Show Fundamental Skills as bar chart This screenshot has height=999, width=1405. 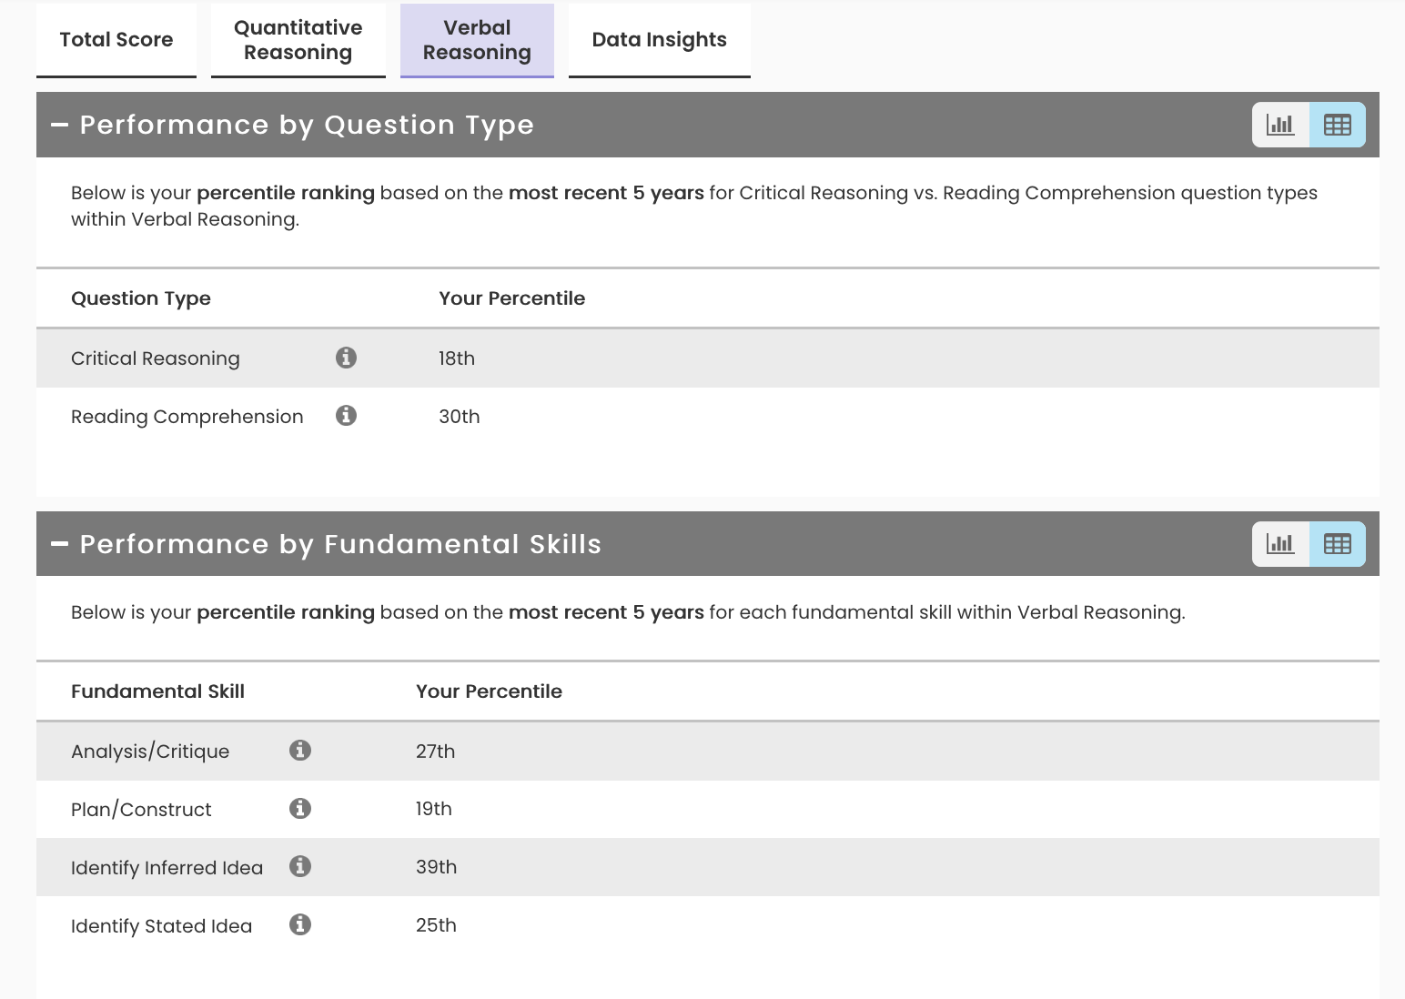click(1280, 544)
